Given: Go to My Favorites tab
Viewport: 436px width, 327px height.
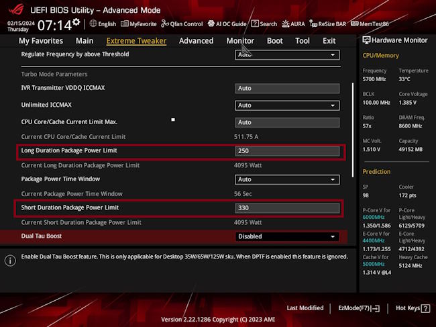Looking at the screenshot, I should [x=41, y=41].
